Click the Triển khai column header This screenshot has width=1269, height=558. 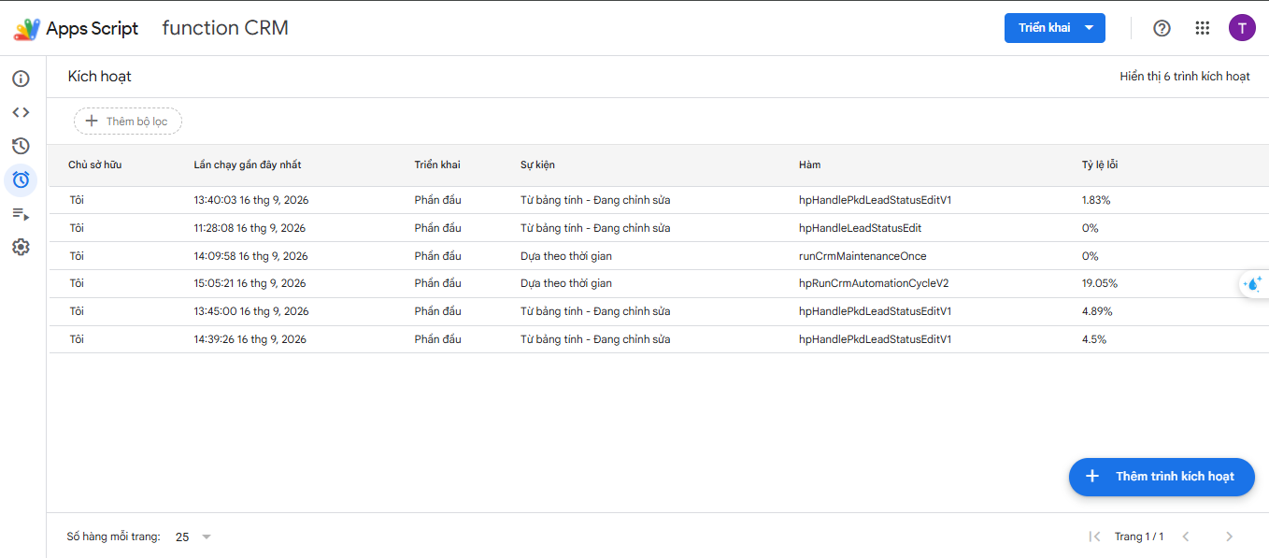437,165
